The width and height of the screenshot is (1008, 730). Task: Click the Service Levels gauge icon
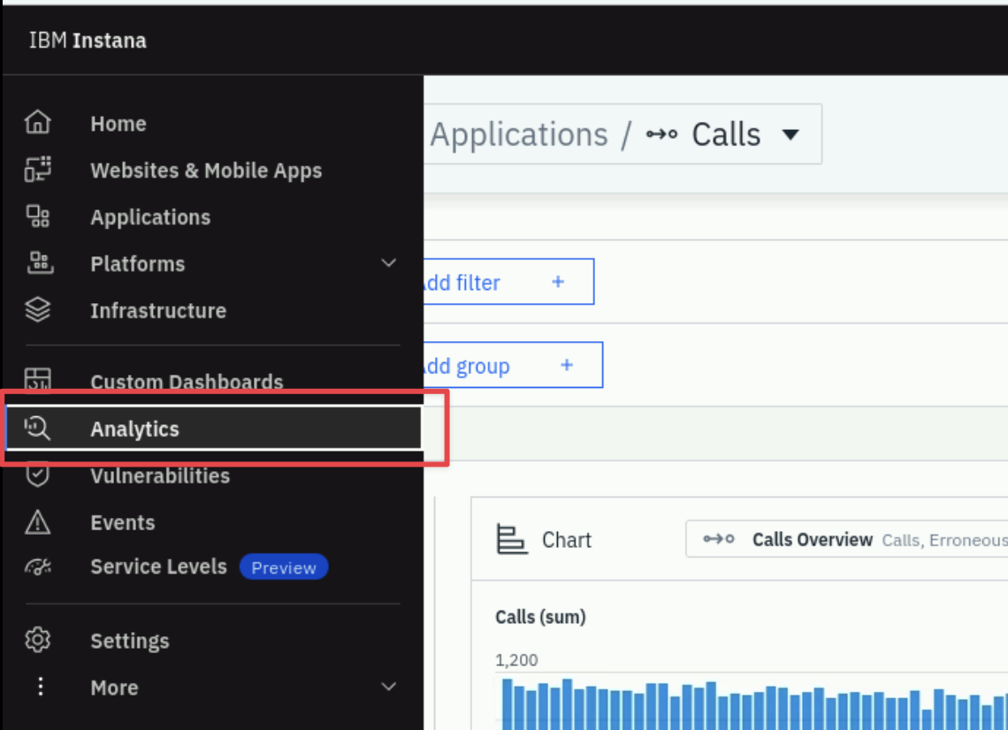(37, 567)
